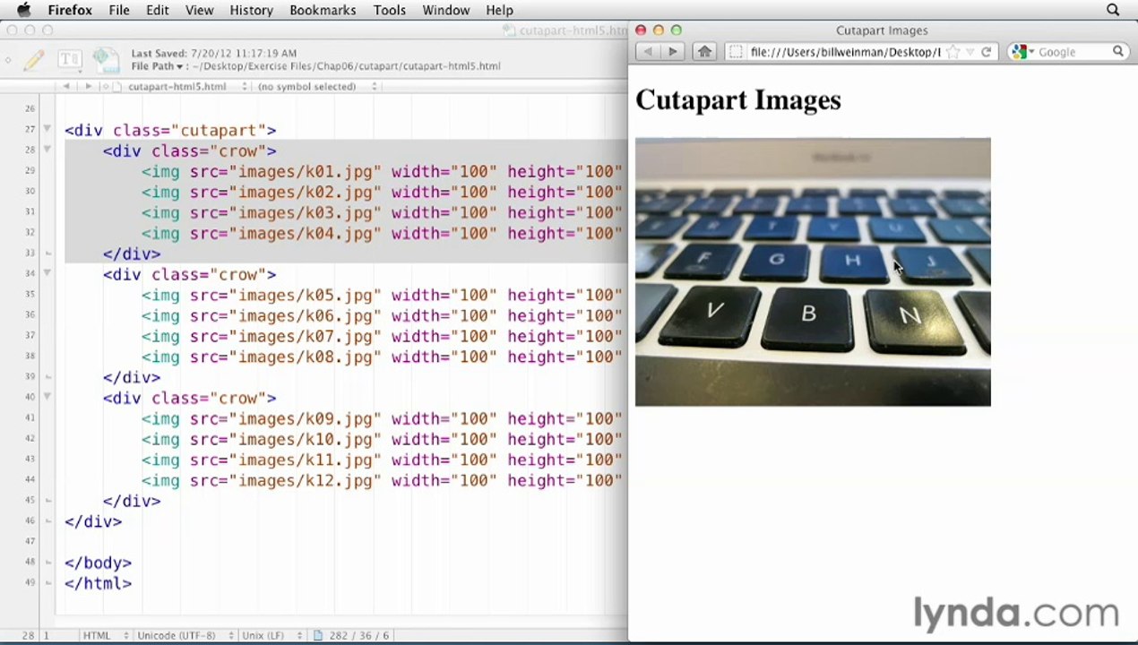The image size is (1138, 645).
Task: Open the Google search engine dropdown
Action: tap(1022, 52)
